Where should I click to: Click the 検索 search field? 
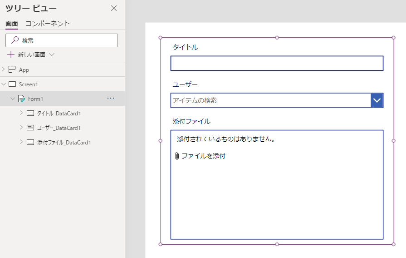62,40
